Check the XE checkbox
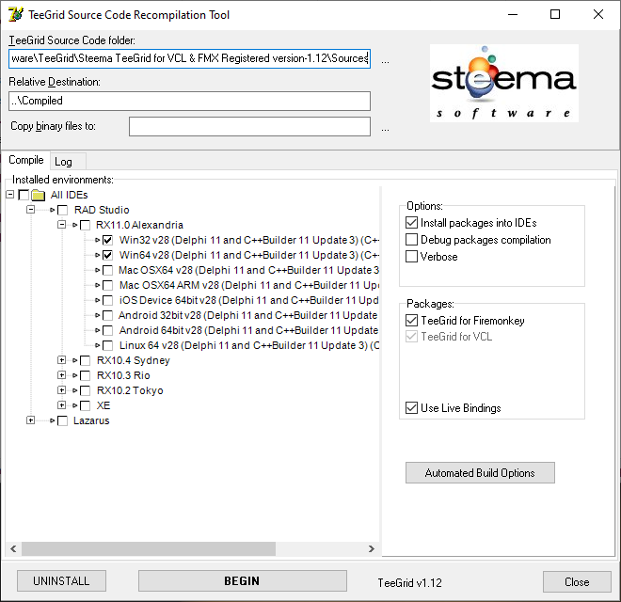This screenshot has height=602, width=621. [85, 405]
